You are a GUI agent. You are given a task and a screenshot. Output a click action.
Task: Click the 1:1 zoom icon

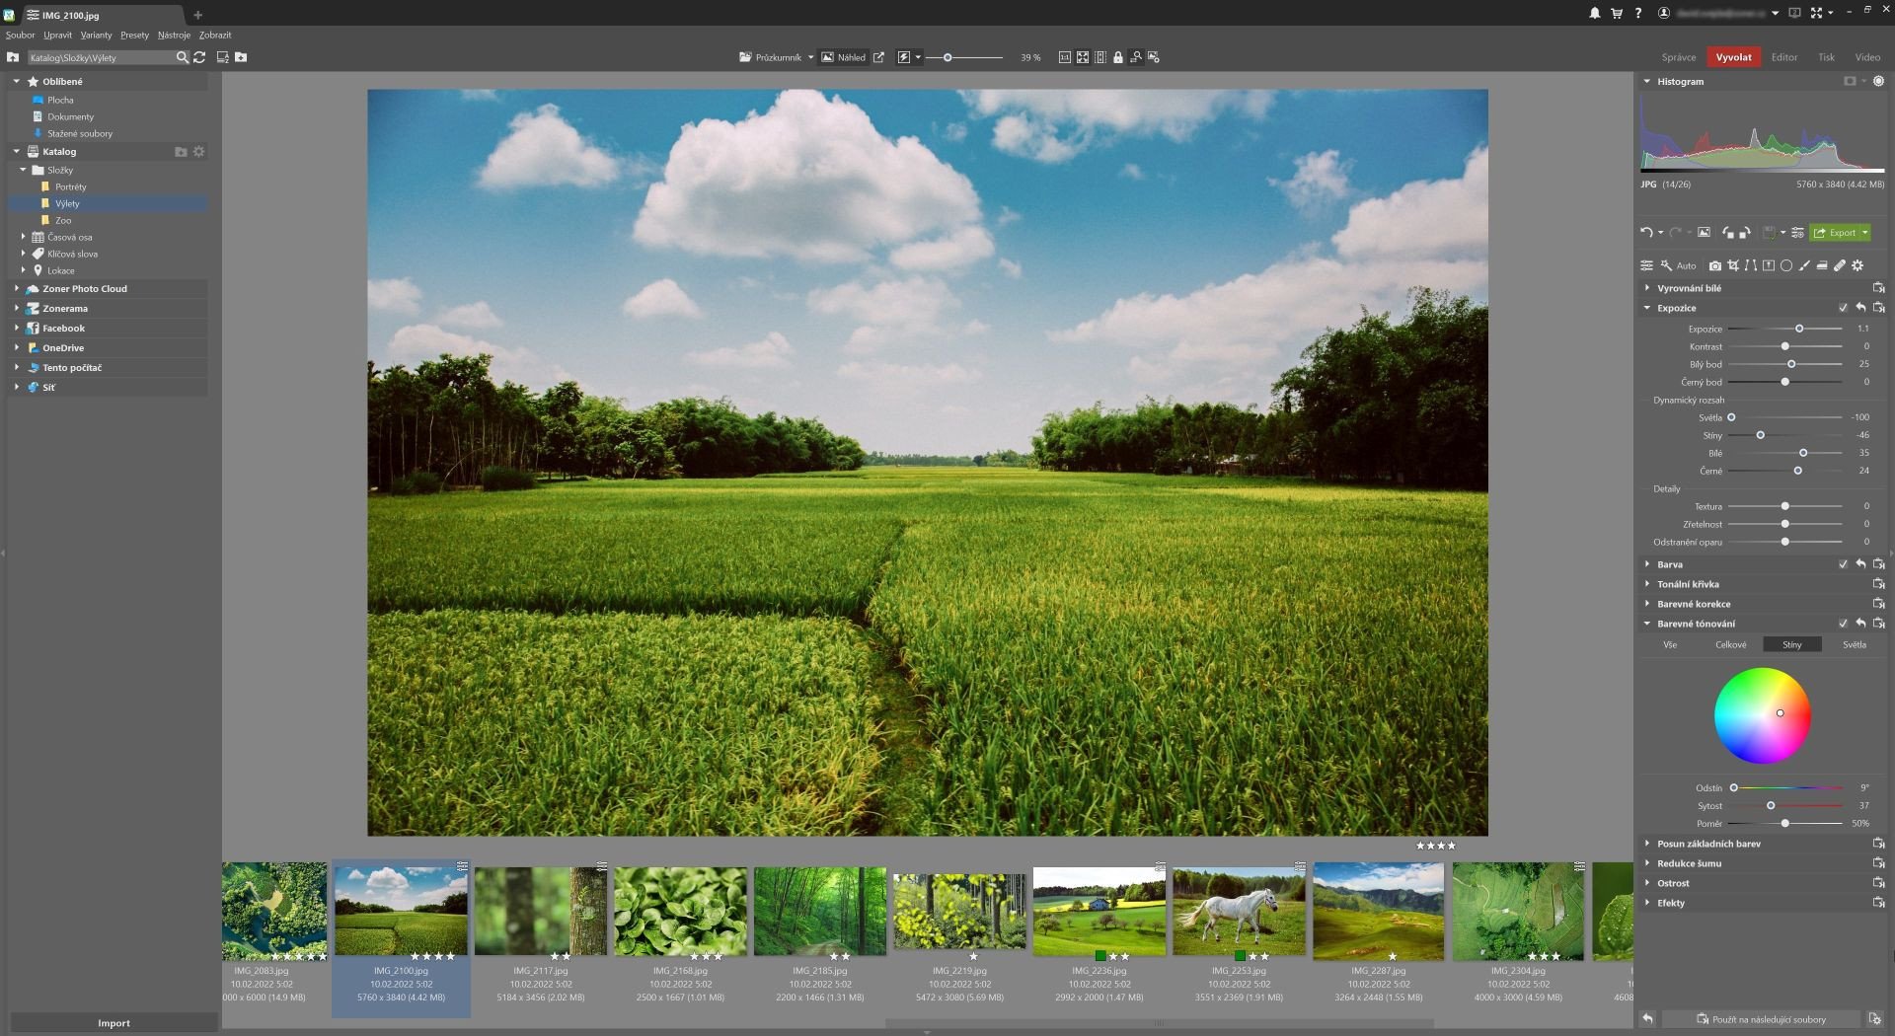pyautogui.click(x=1064, y=57)
